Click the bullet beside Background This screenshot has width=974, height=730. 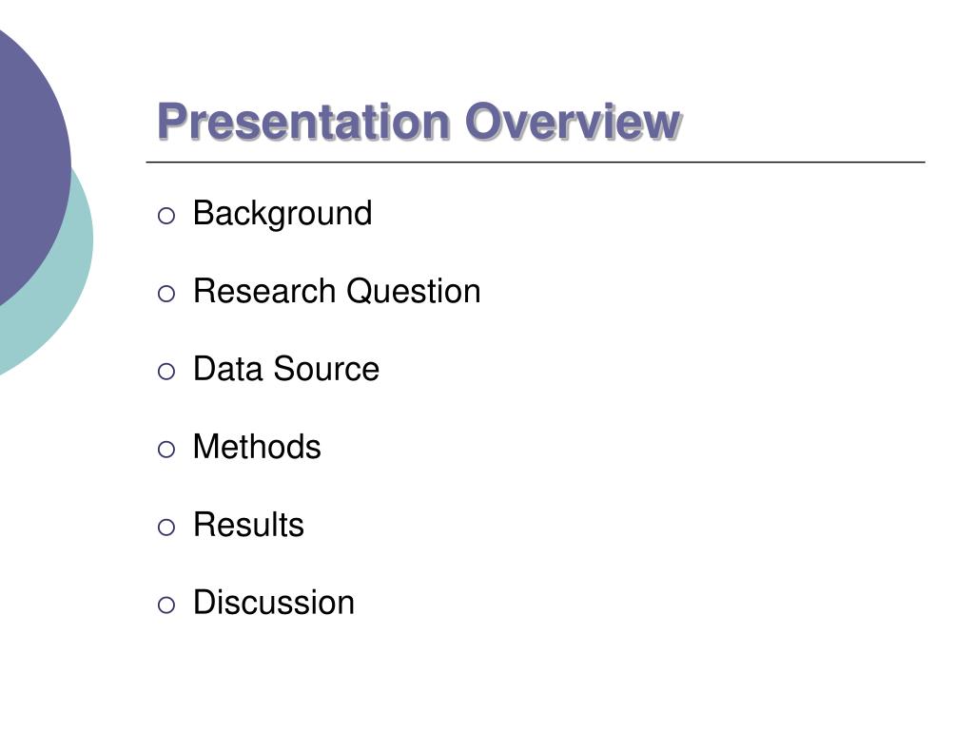point(166,216)
